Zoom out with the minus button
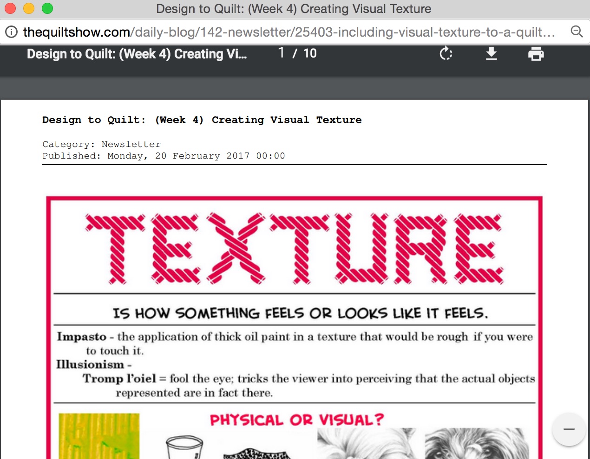The image size is (590, 459). coord(569,429)
